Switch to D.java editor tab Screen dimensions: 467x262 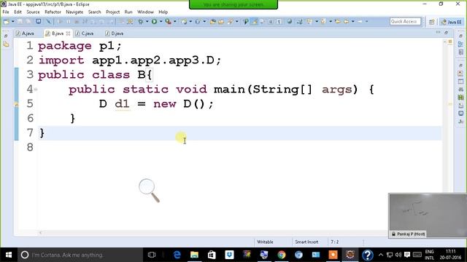[x=115, y=33]
